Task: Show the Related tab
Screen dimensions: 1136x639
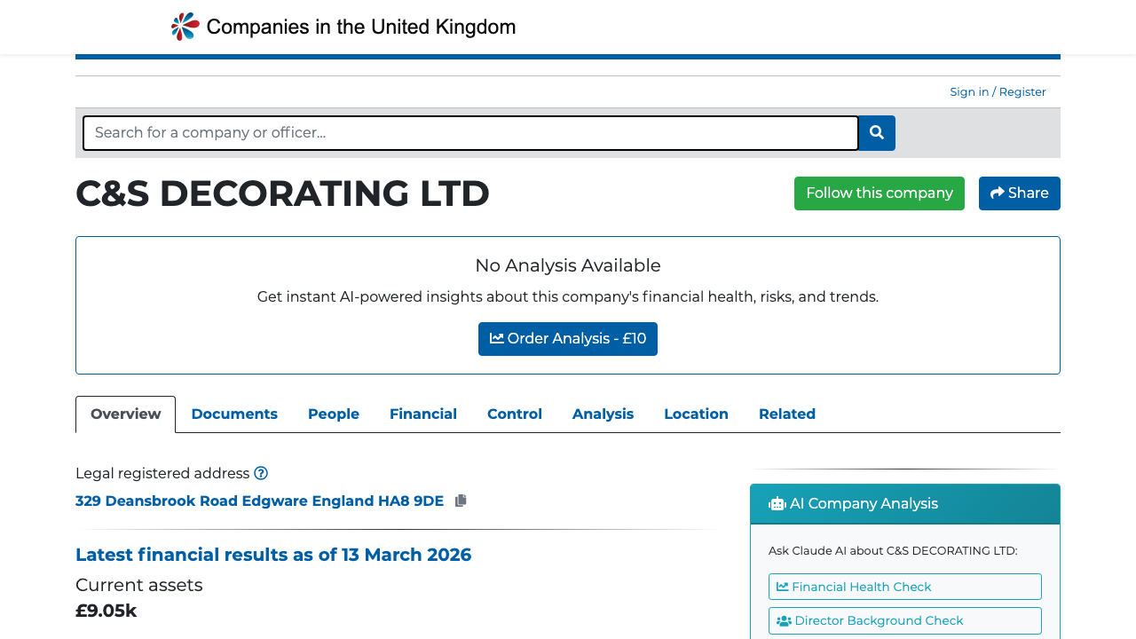Action: coord(787,414)
